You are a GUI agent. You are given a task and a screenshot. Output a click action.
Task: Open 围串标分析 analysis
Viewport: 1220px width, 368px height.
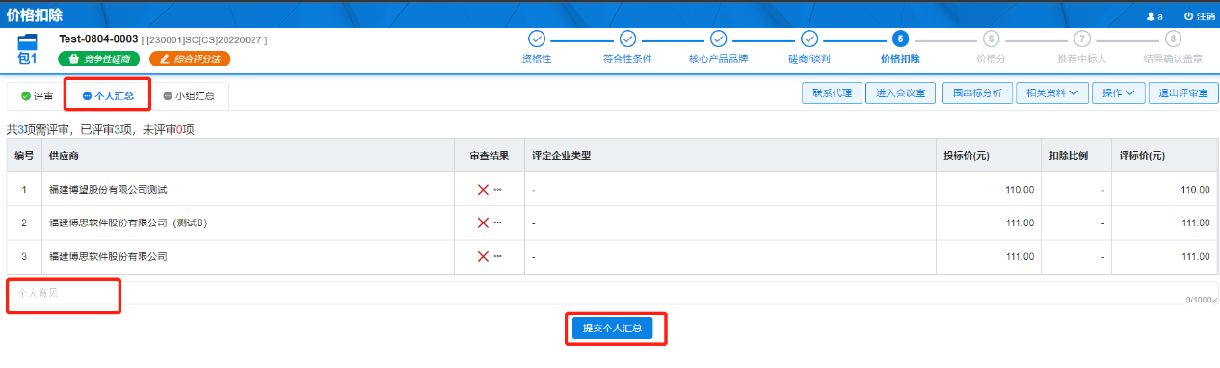click(x=977, y=93)
